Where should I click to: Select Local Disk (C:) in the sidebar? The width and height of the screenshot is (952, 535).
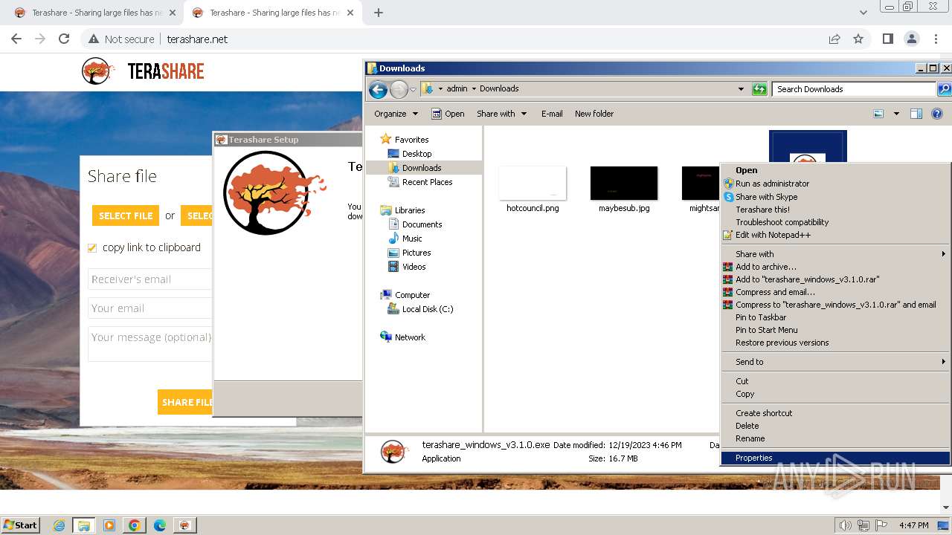click(427, 309)
